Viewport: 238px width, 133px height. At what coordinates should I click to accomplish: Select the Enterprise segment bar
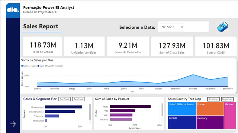[x=52, y=116]
